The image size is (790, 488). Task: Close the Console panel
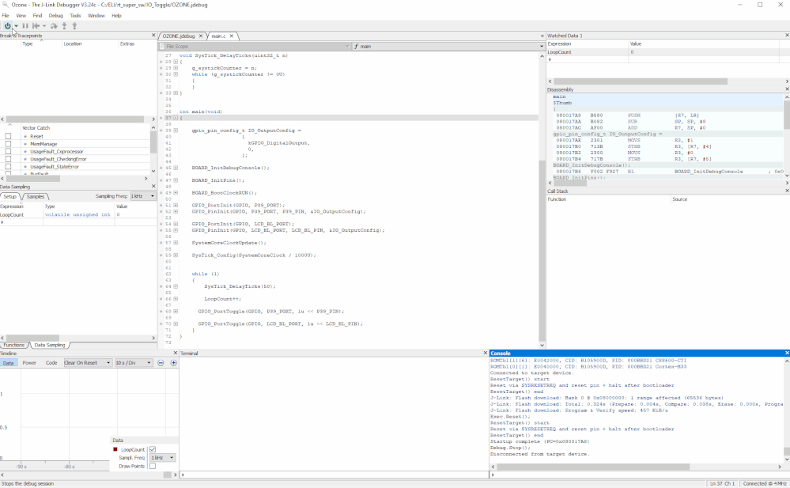787,354
